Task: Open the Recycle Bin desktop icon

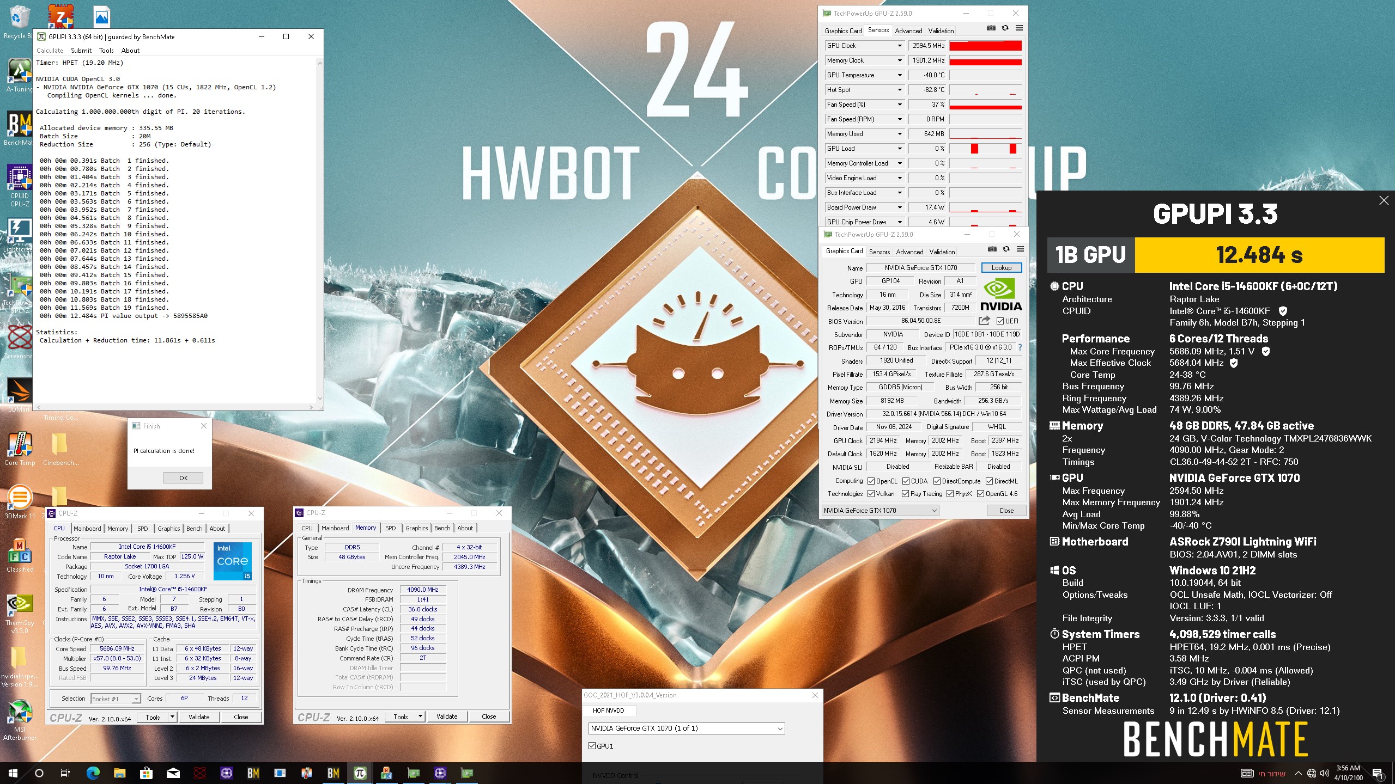Action: click(x=20, y=22)
